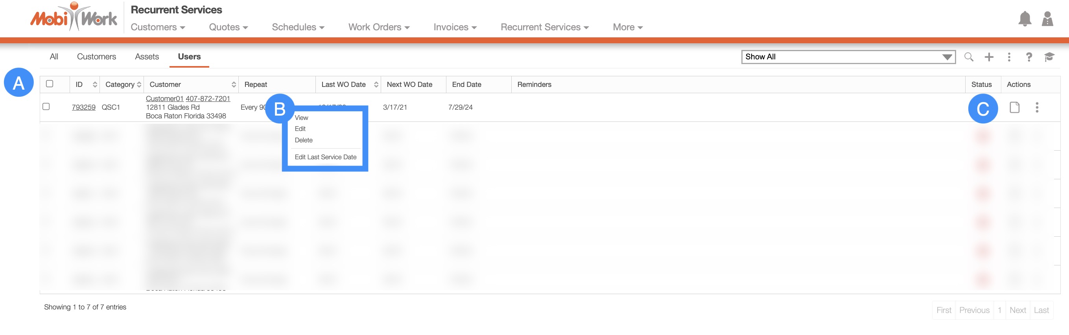This screenshot has width=1069, height=335.
Task: Expand the Recurrent Services nav dropdown
Action: [544, 28]
